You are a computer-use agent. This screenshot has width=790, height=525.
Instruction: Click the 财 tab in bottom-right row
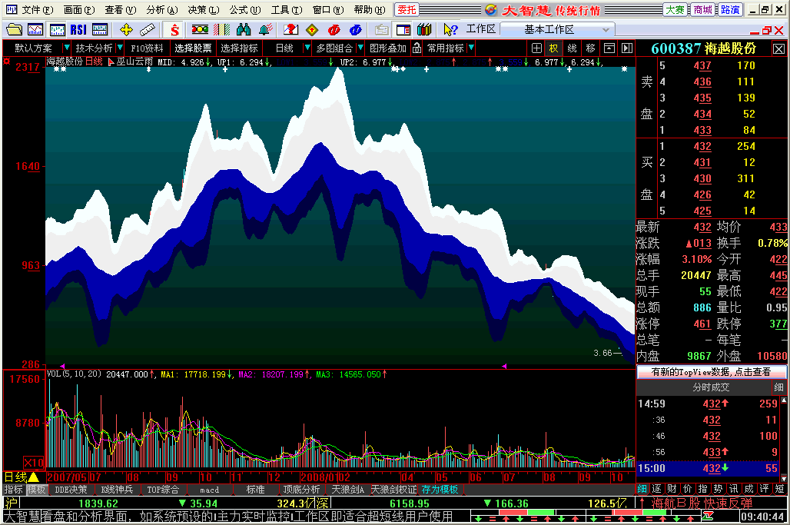tap(672, 488)
